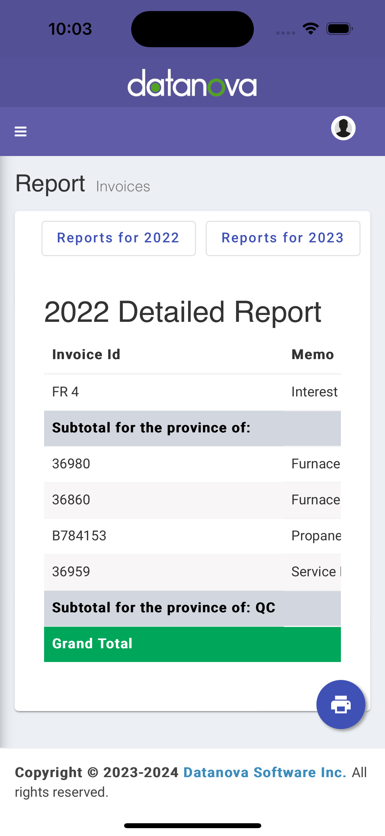Screen dimensions: 385x836
Task: Select Reports for 2022
Action: coord(119,238)
